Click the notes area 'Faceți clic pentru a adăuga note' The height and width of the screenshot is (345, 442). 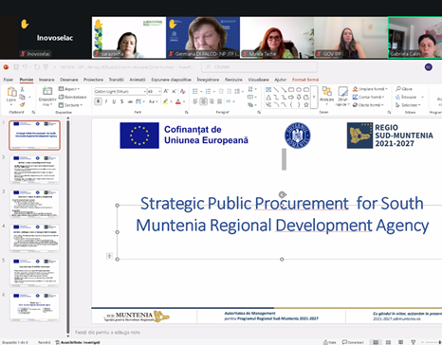[x=107, y=333]
